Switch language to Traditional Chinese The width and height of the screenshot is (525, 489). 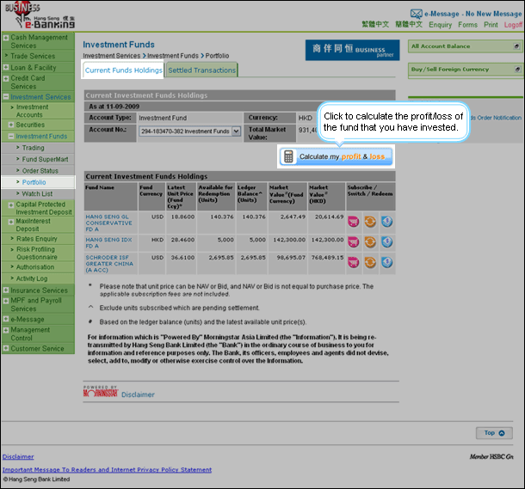tap(375, 24)
